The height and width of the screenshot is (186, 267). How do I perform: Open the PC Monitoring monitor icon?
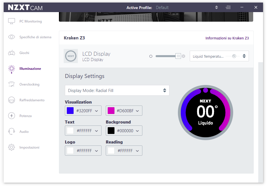[x=12, y=21]
